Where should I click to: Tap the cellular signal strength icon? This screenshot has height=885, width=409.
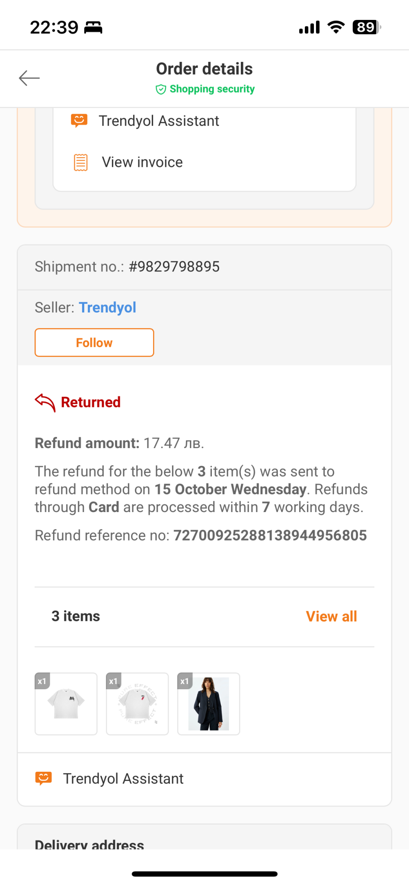coord(309,27)
